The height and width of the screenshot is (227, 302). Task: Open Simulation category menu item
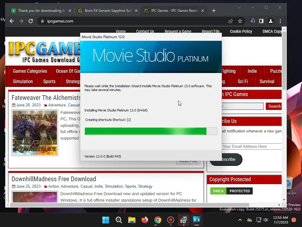23,82
